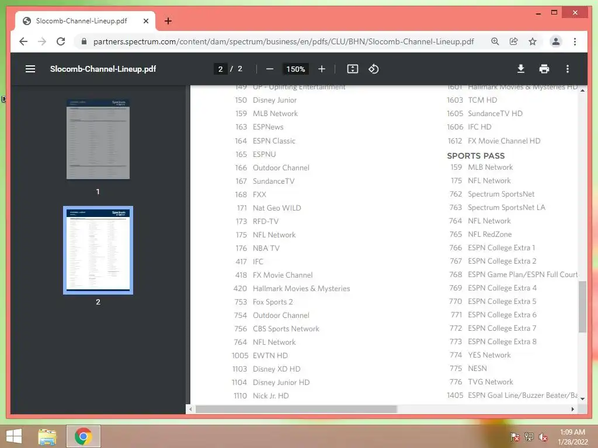
Task: Click the 176 NBA TV row
Action: [258, 248]
